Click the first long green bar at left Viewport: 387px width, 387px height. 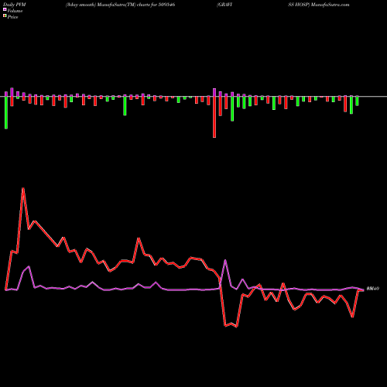(6, 112)
